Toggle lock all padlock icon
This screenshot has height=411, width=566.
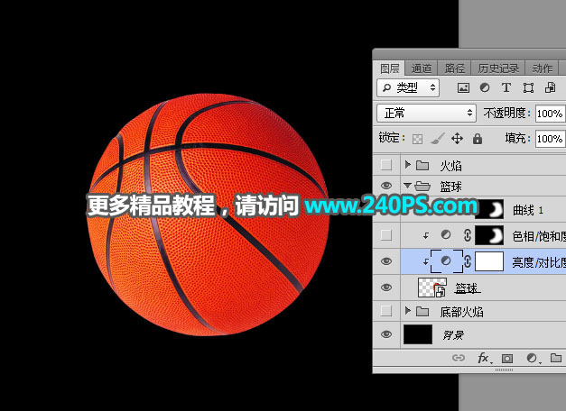[478, 139]
